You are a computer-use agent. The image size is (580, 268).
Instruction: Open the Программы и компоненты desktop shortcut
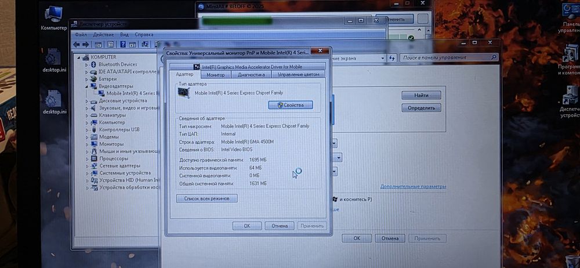[x=570, y=59]
